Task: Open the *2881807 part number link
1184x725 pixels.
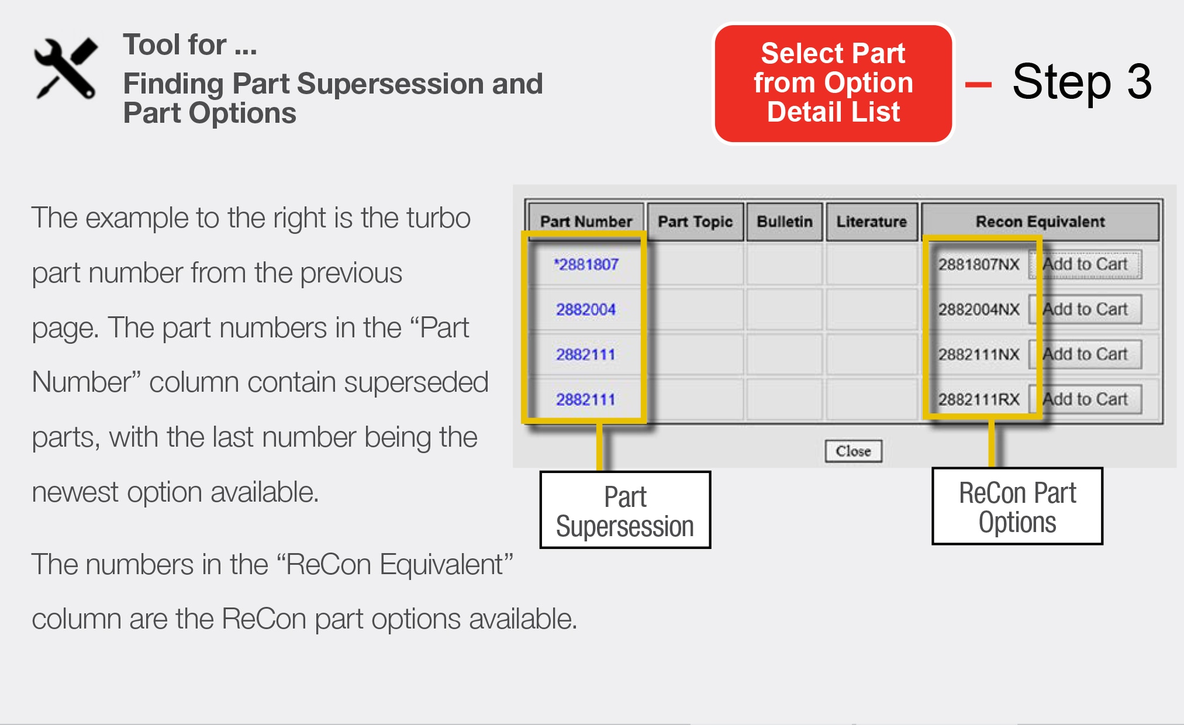Action: [x=586, y=264]
